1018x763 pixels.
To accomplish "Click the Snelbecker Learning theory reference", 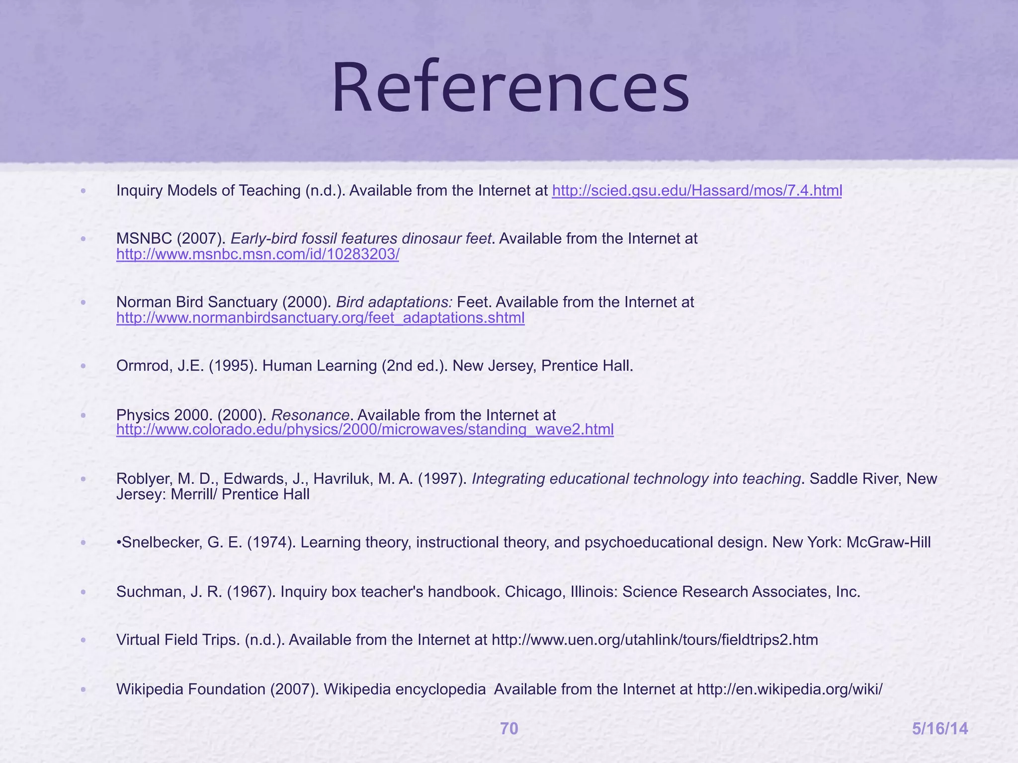I will coord(523,542).
